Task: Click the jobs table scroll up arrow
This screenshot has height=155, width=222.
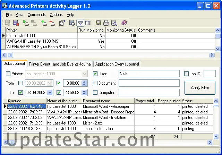Action: click(x=216, y=101)
